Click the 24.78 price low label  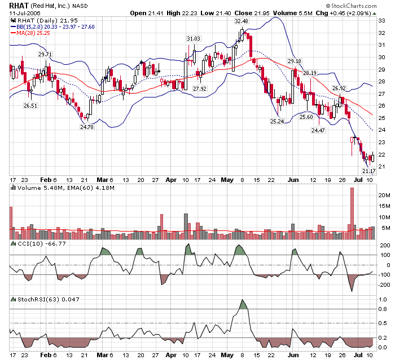tap(87, 127)
